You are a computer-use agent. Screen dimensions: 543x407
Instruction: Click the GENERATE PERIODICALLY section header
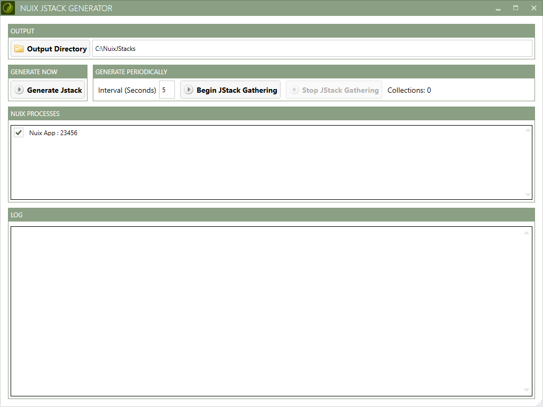pyautogui.click(x=314, y=72)
